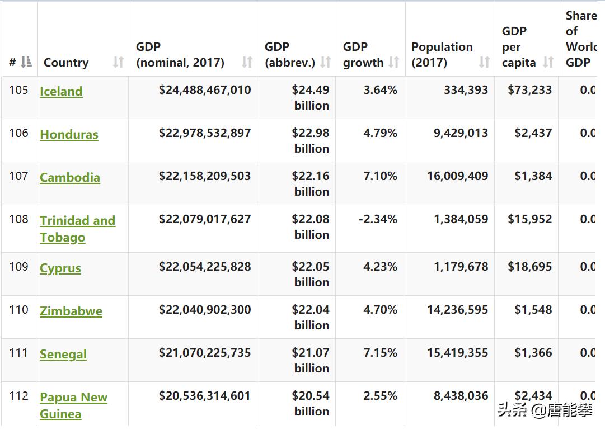This screenshot has width=605, height=430.
Task: Click the Country header label
Action: point(65,63)
